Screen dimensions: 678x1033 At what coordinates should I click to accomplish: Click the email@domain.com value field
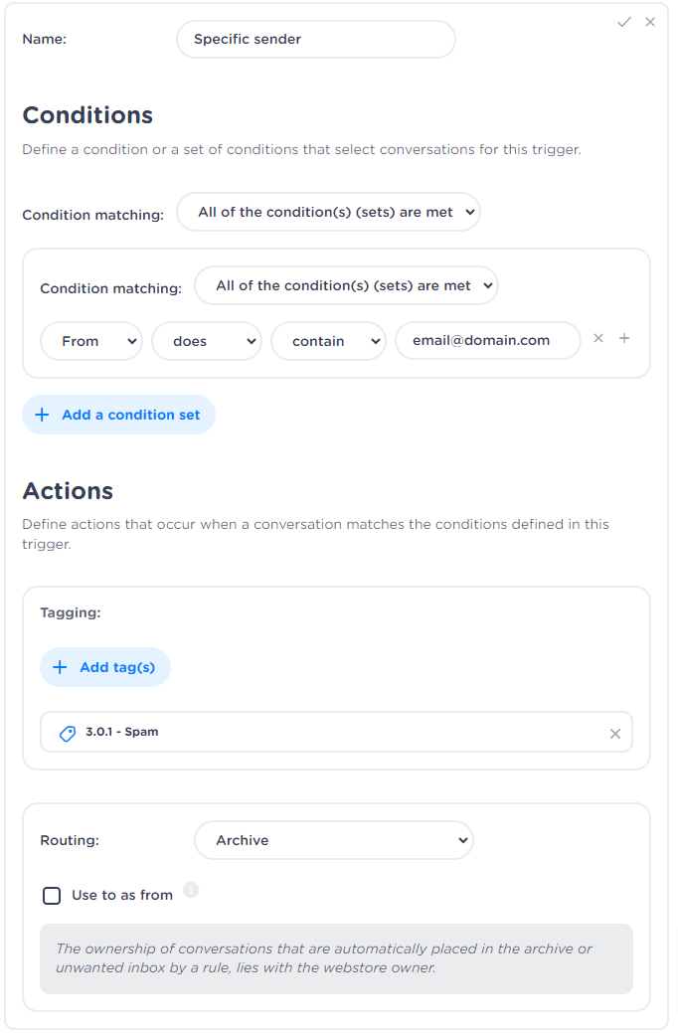coord(487,340)
